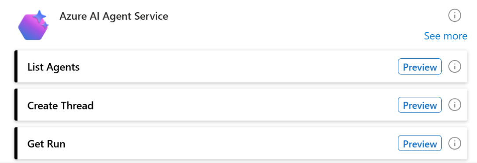
Task: Click blank card space right of Get Run label
Action: (231, 143)
